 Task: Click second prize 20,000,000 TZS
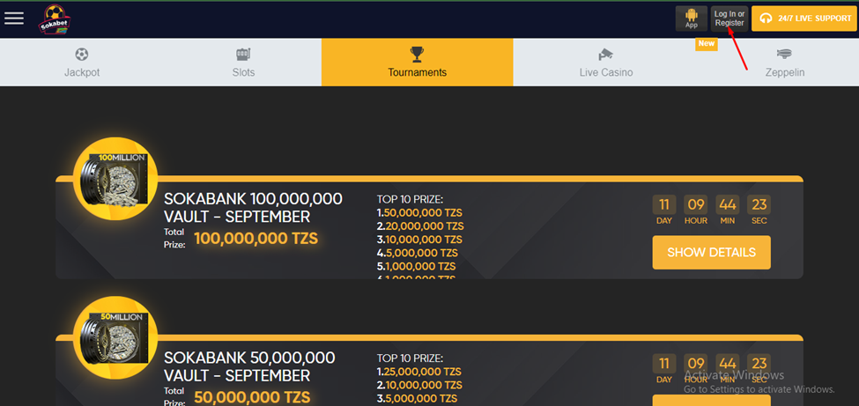[420, 226]
